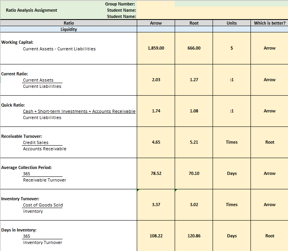Select Root days in inventory value 120.86
Viewport: 288px width, 251px height.
click(x=194, y=236)
